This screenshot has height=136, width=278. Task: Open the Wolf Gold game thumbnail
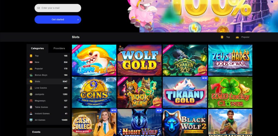[x=139, y=60]
